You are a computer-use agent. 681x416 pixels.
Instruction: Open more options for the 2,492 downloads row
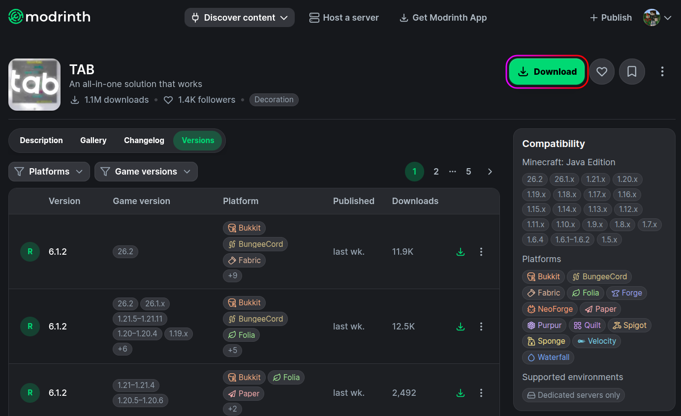point(481,393)
